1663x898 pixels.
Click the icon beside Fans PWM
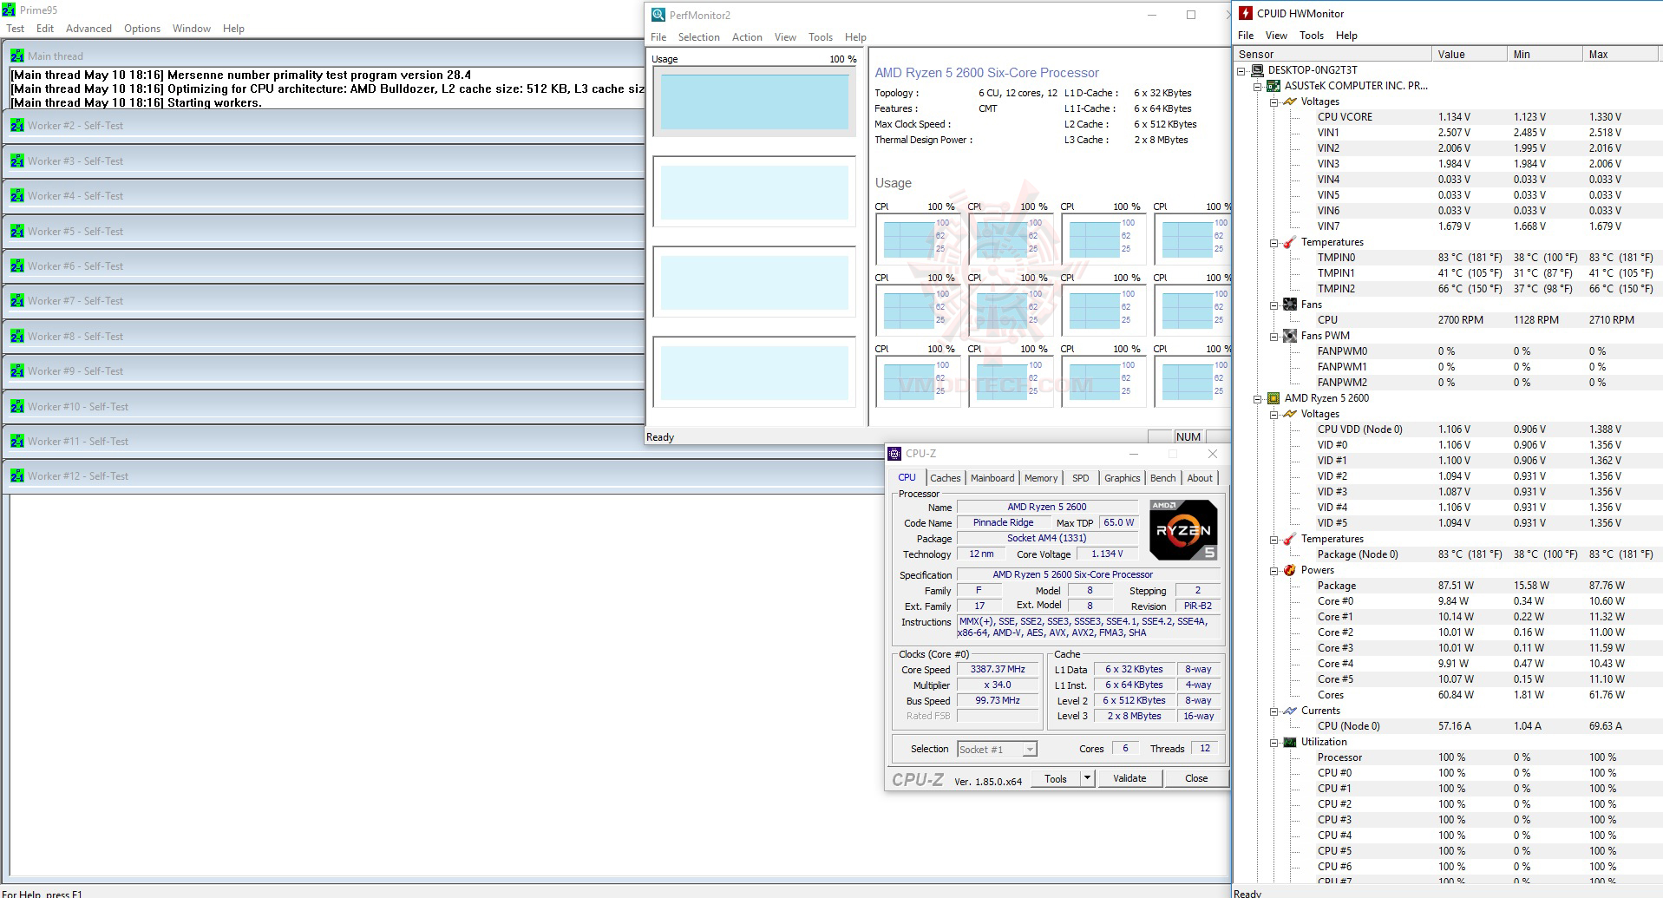click(x=1290, y=336)
